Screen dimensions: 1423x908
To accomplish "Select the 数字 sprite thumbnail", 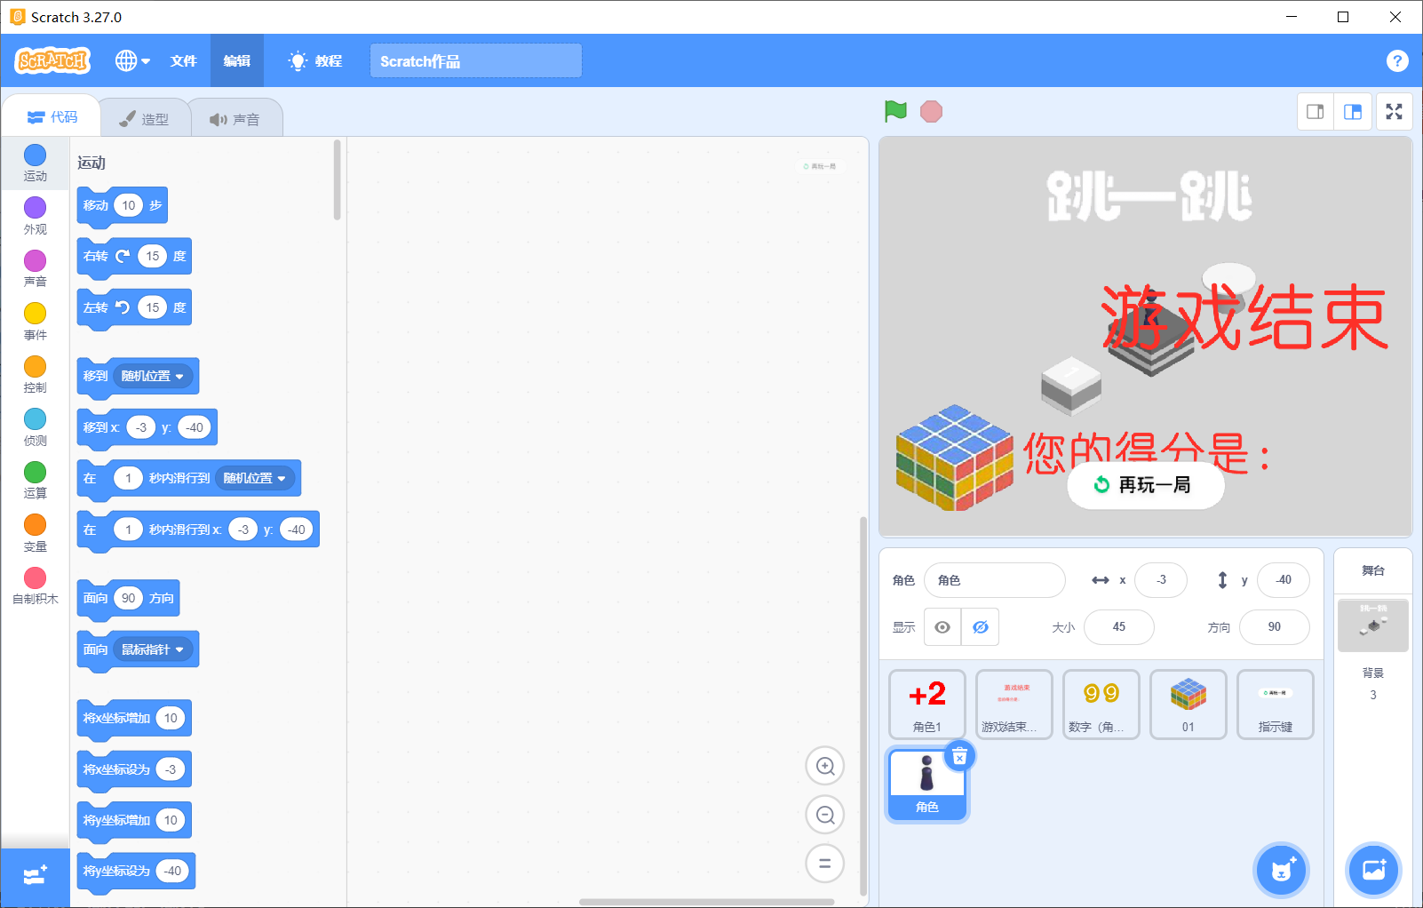I will [x=1100, y=705].
